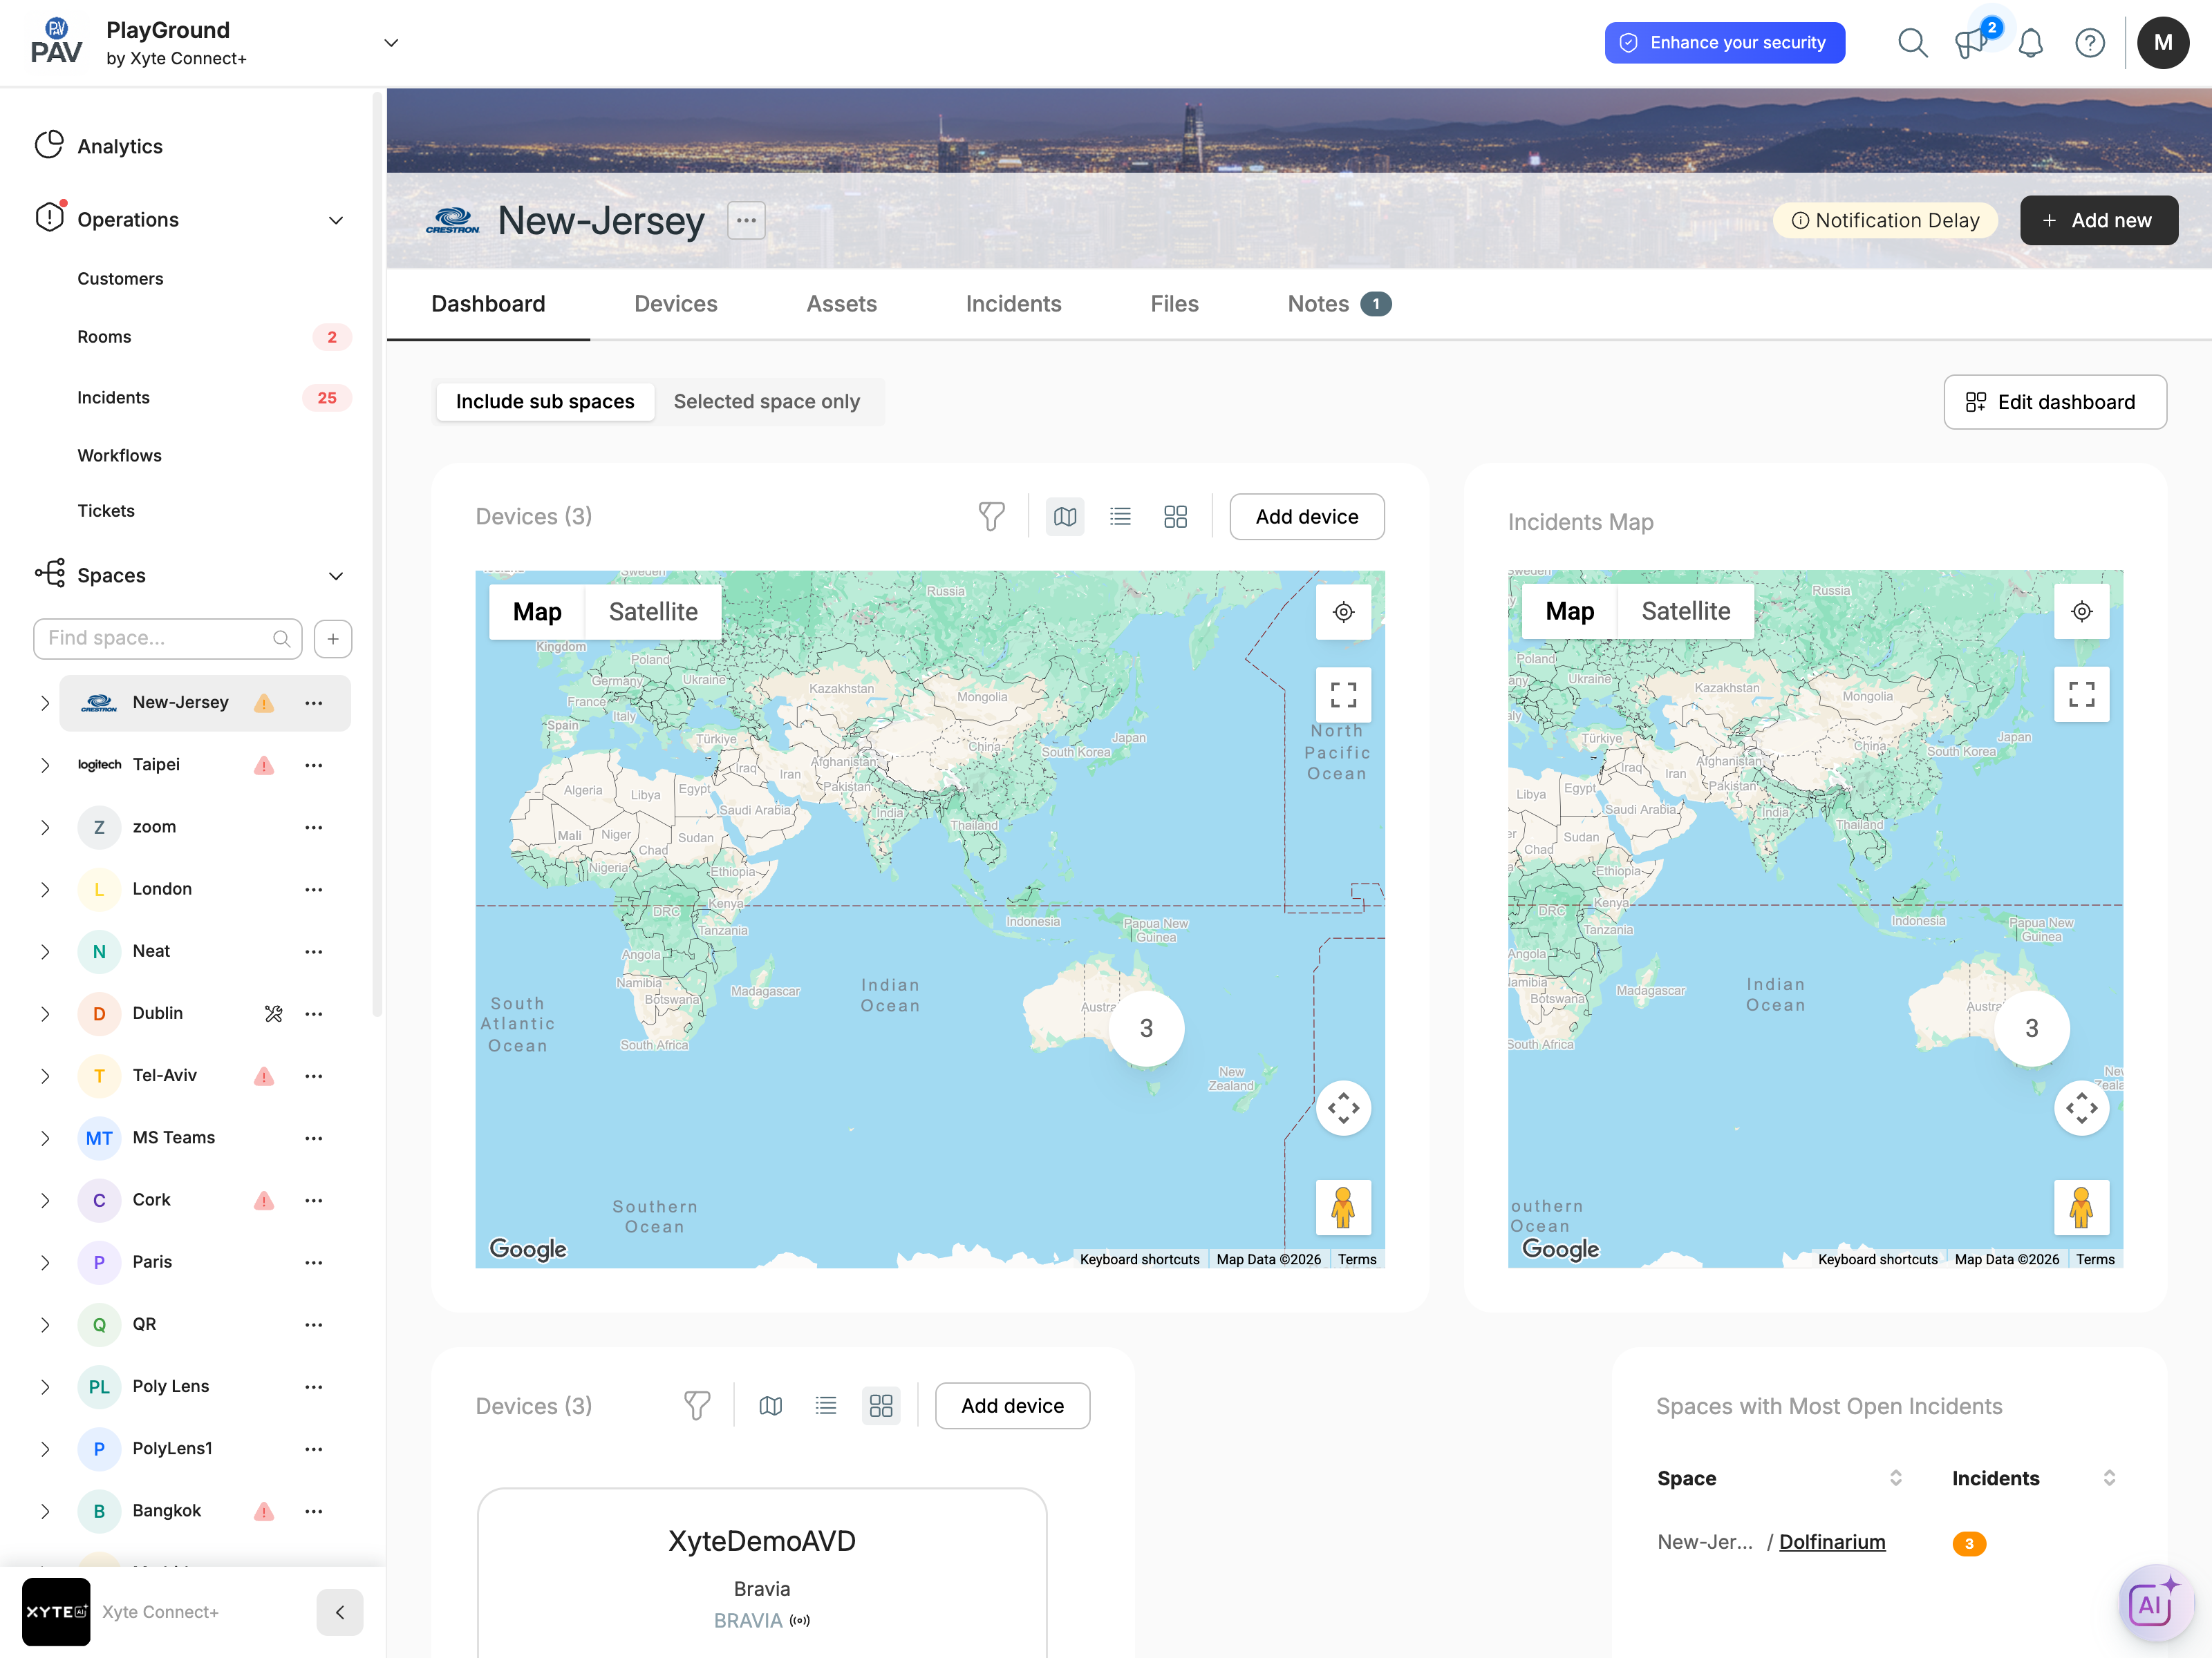Open Analytics in the sidebar
Screen dimensions: 2212x1658
[119, 146]
